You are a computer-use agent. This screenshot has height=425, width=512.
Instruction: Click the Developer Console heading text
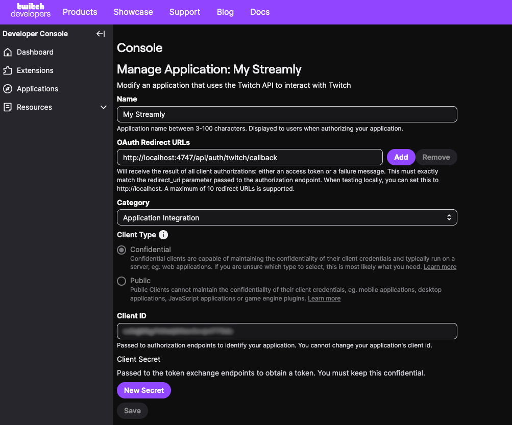point(35,34)
